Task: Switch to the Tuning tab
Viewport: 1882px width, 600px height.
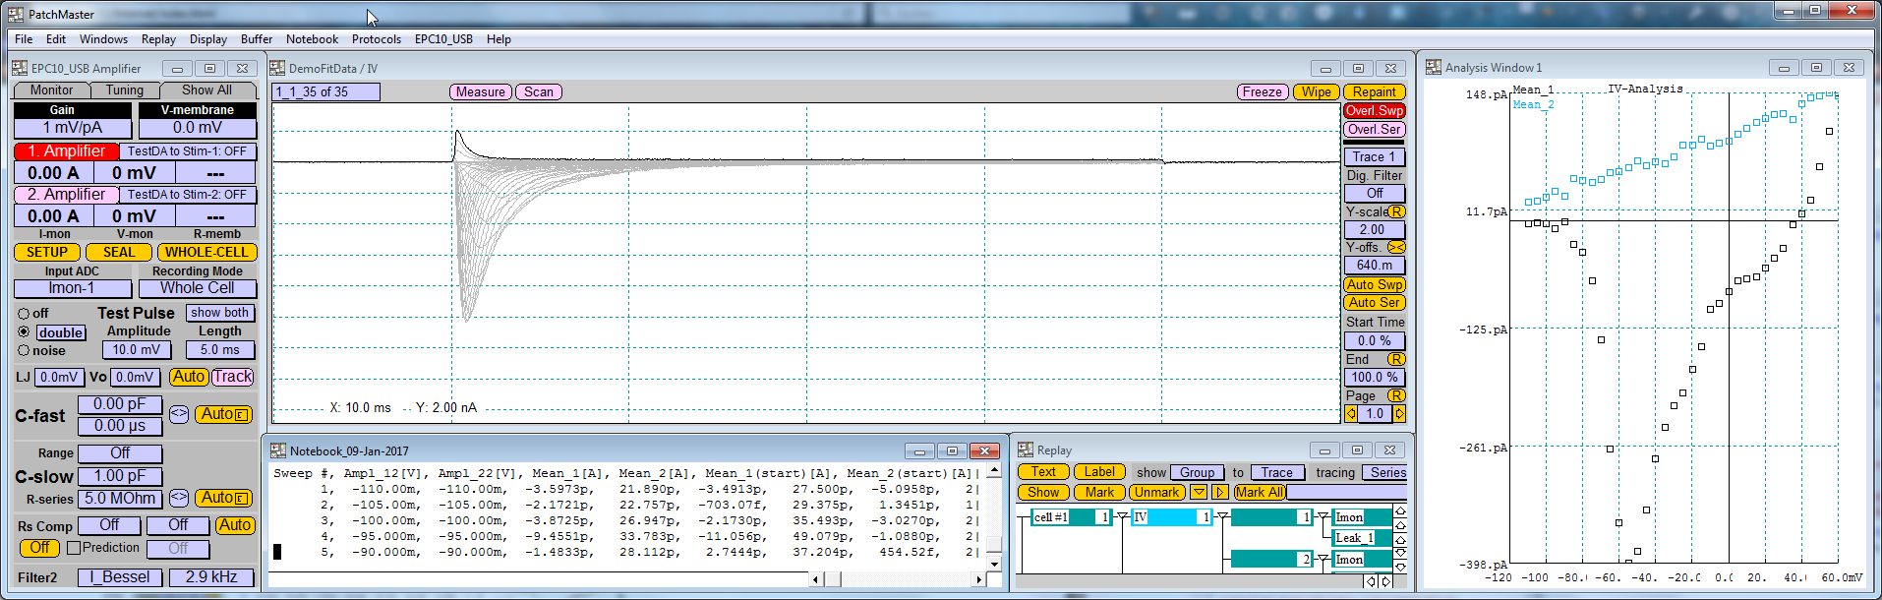Action: click(x=124, y=90)
